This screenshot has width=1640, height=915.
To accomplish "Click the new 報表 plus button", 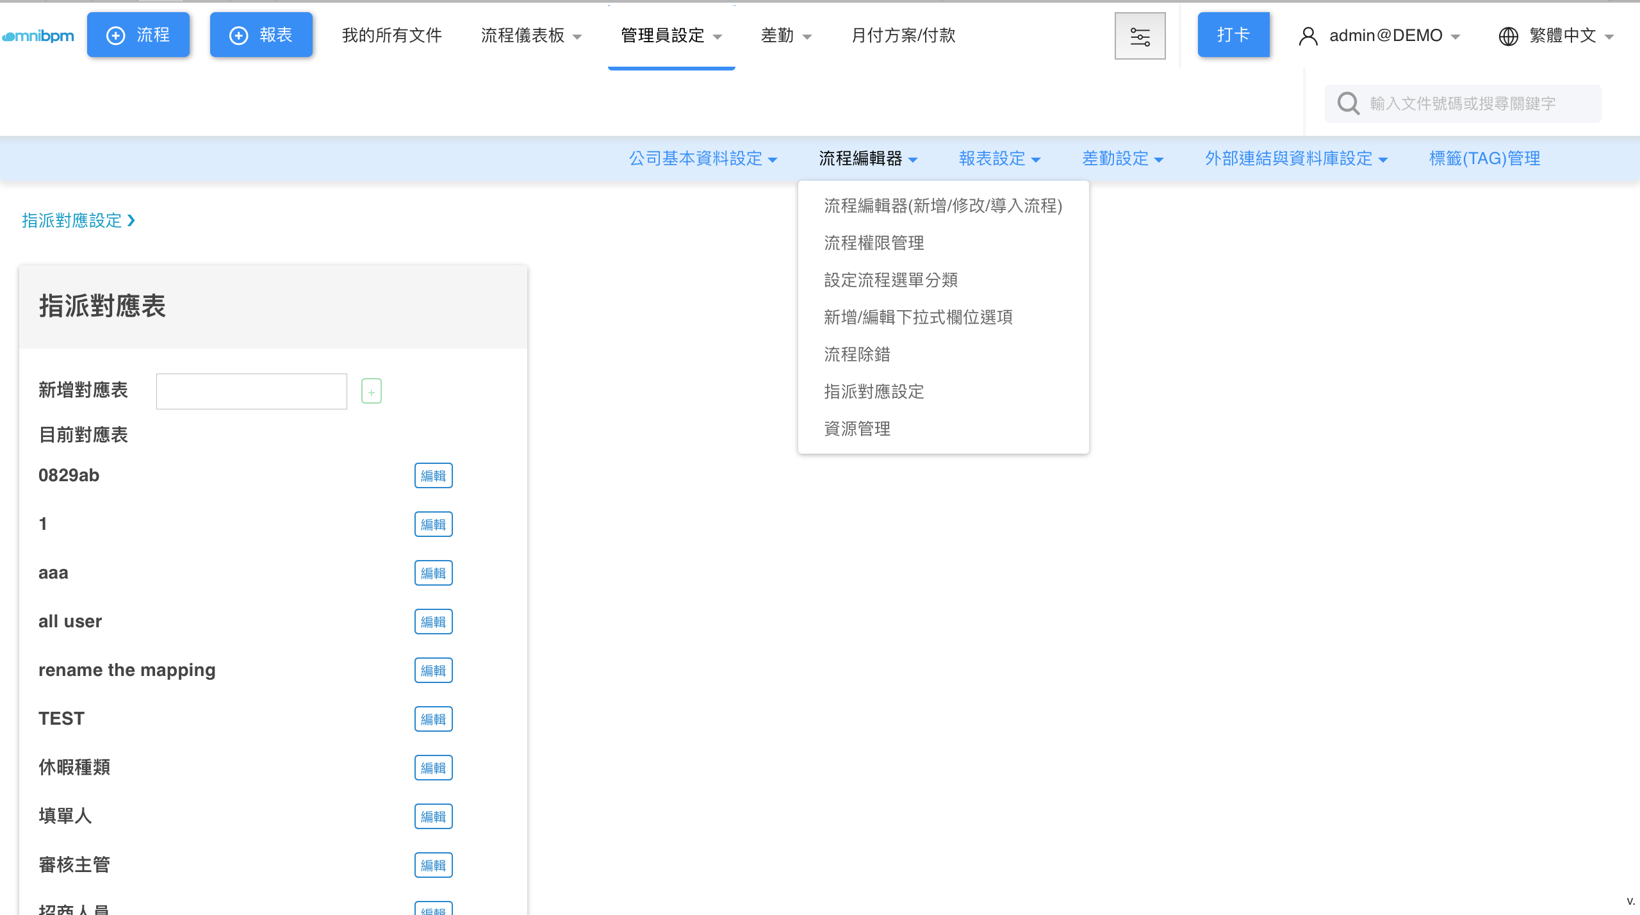I will pos(261,35).
